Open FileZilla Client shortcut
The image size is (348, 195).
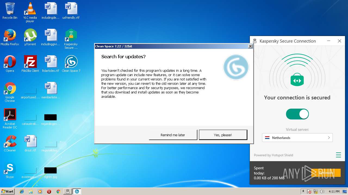click(30, 64)
